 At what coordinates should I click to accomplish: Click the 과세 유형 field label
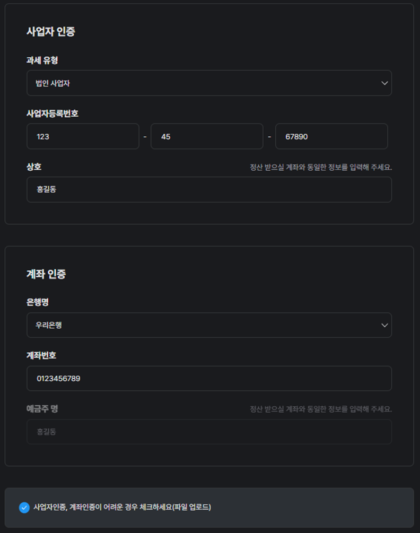click(x=42, y=60)
